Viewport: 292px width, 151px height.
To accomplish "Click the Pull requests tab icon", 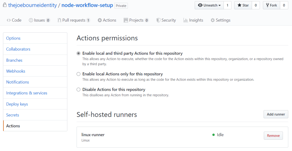I will 59,20.
